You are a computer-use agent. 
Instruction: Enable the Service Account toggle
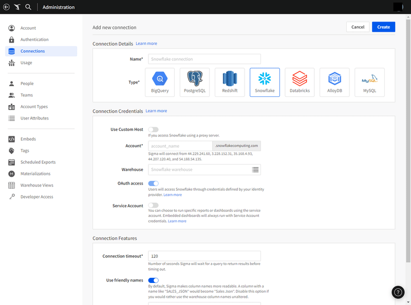153,206
